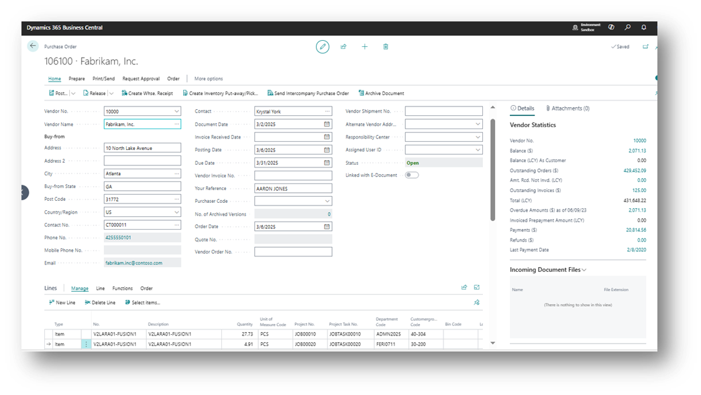Click Delete Line button

[100, 303]
